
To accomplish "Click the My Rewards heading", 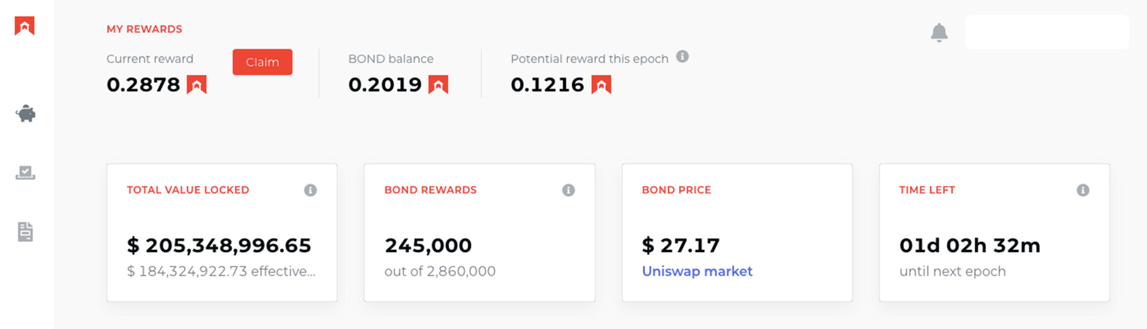I will coord(144,29).
